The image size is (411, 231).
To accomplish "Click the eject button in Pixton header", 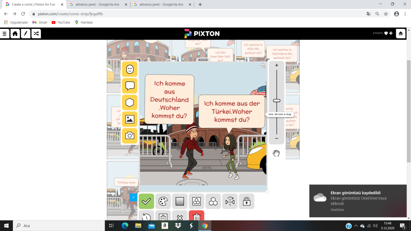I will [x=401, y=34].
